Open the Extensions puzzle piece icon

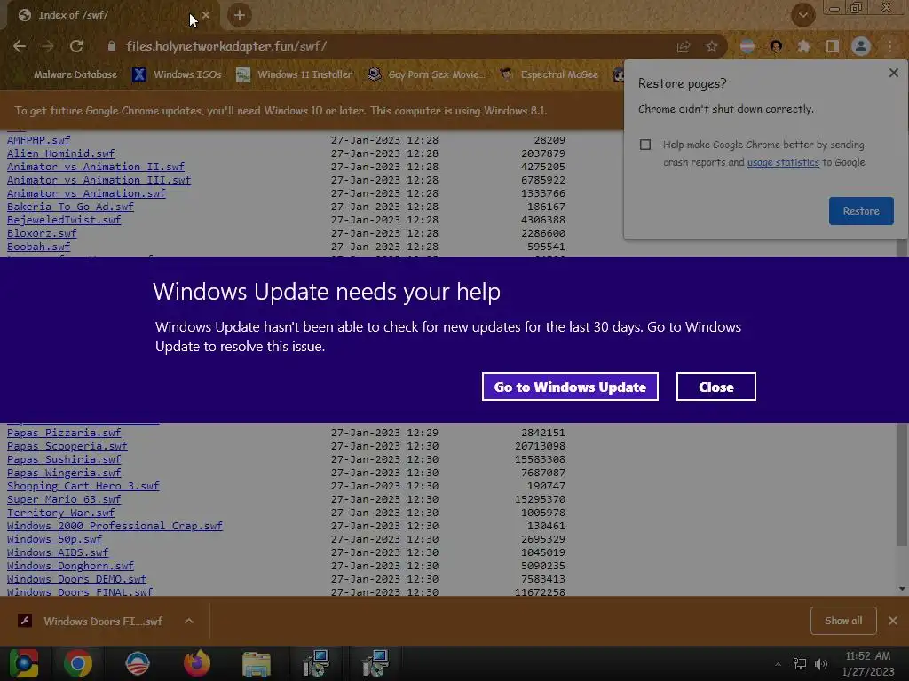point(804,46)
